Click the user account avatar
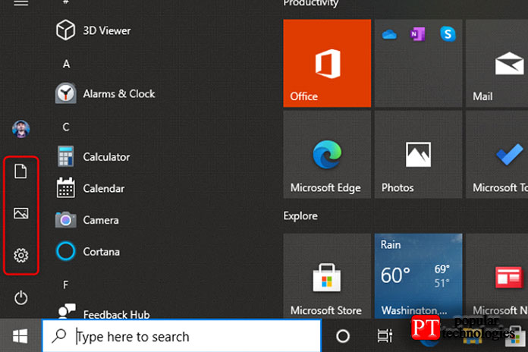The image size is (528, 352). pyautogui.click(x=21, y=129)
